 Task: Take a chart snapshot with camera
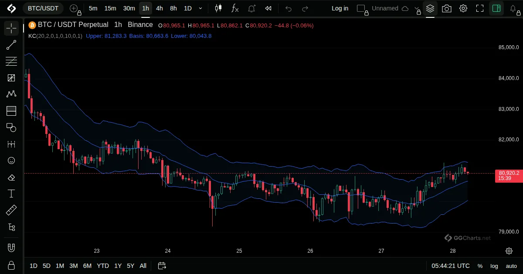click(x=447, y=8)
